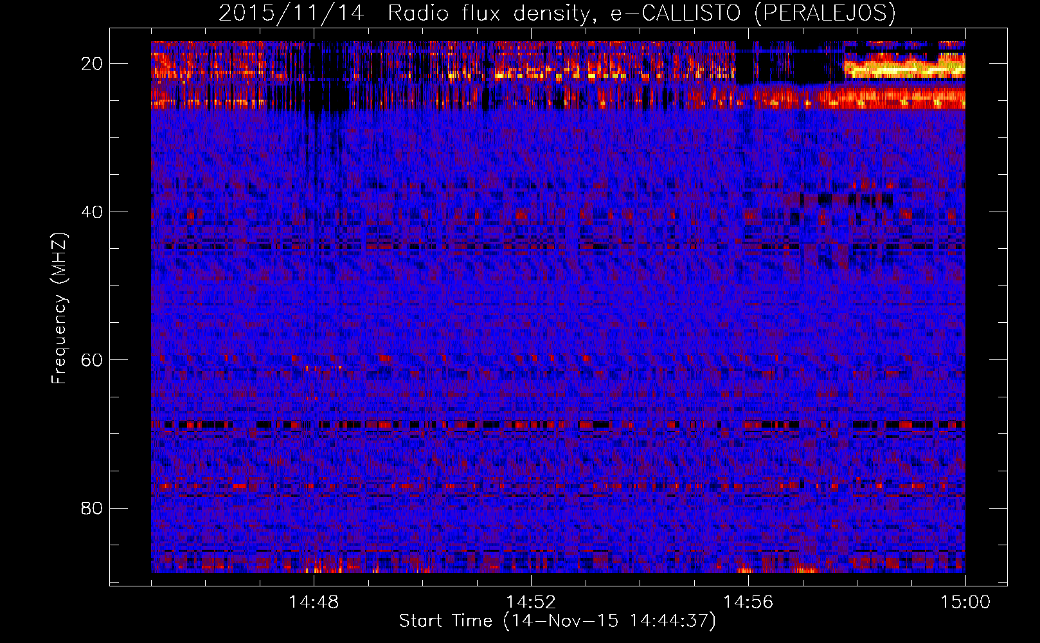The width and height of the screenshot is (1040, 643).
Task: Click the 14:52 time tick label
Action: (x=531, y=602)
